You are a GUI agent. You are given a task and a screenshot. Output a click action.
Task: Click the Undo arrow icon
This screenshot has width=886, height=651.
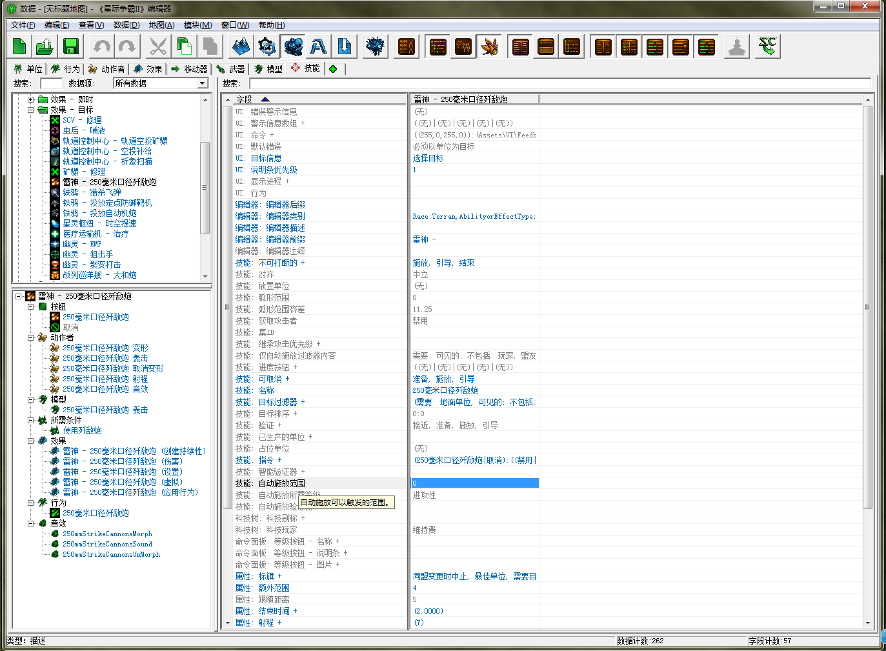pos(102,46)
